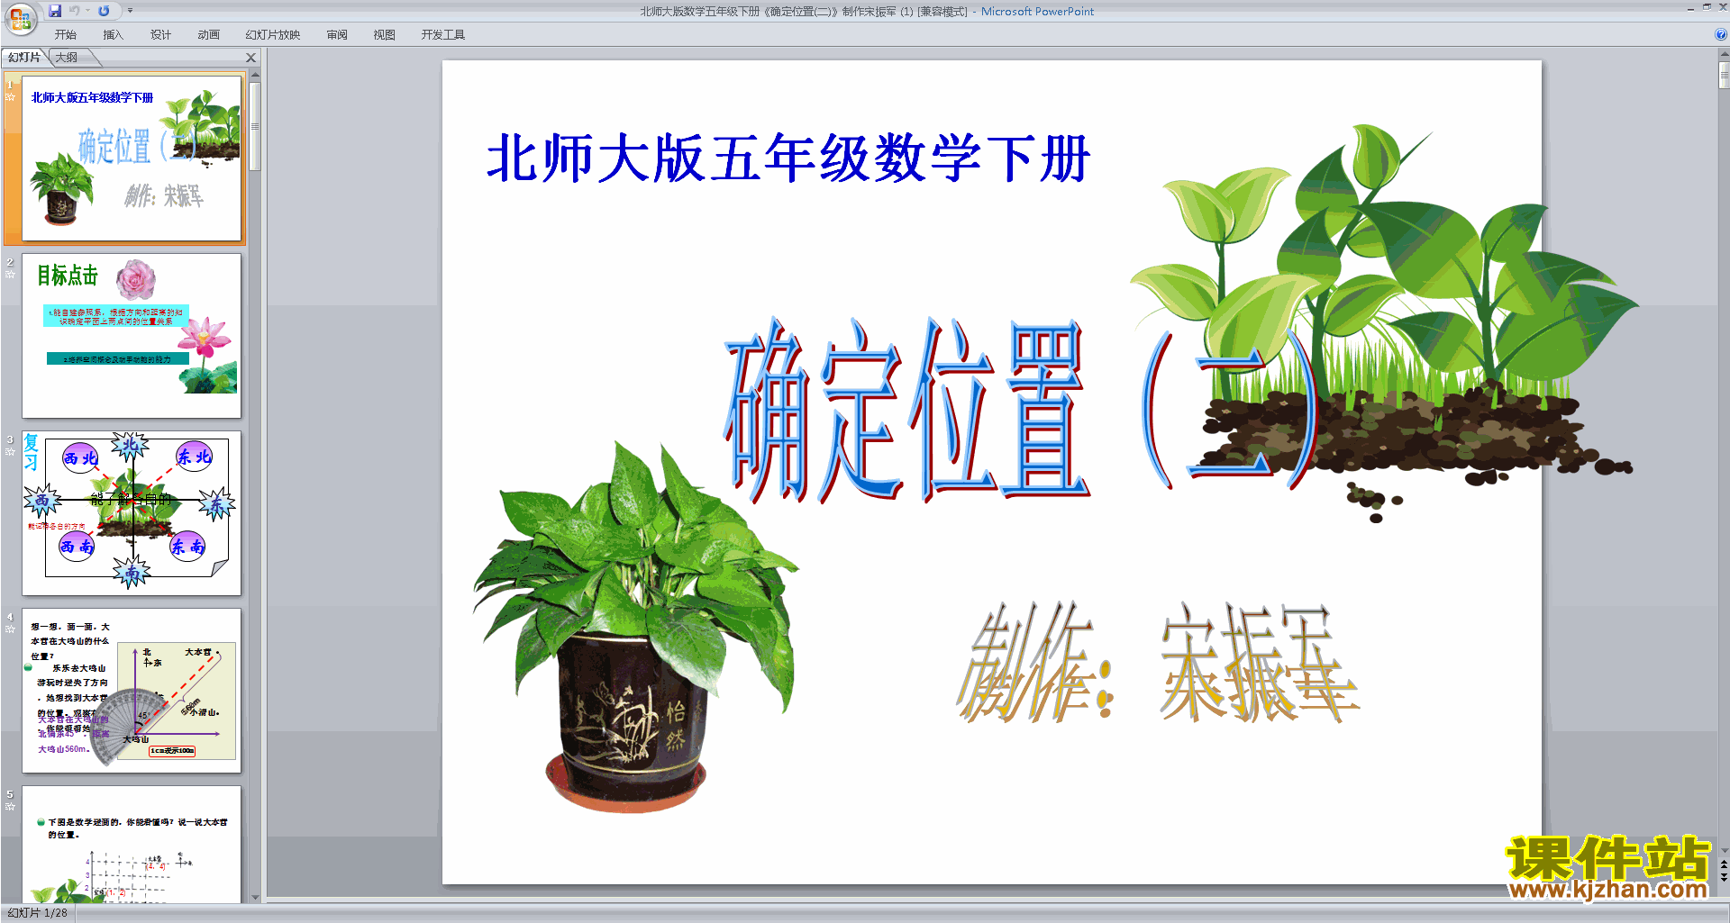This screenshot has height=923, width=1730.
Task: Go to previous slide with double-up arrow
Action: point(1724,864)
